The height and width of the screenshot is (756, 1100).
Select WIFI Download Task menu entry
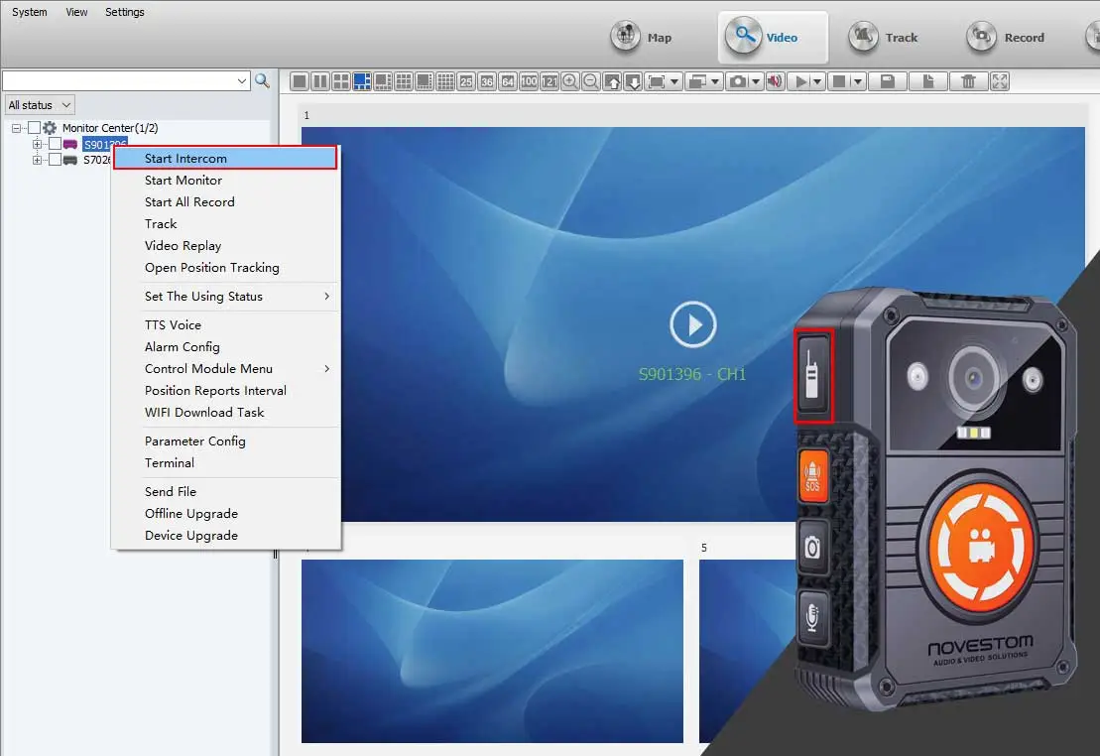(x=225, y=412)
